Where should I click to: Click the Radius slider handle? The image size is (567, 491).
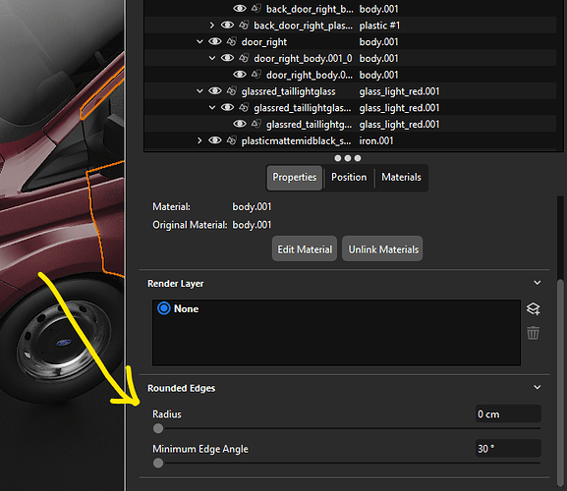158,428
